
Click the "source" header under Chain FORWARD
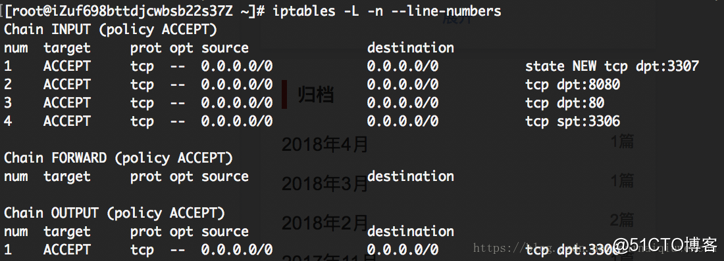click(225, 177)
